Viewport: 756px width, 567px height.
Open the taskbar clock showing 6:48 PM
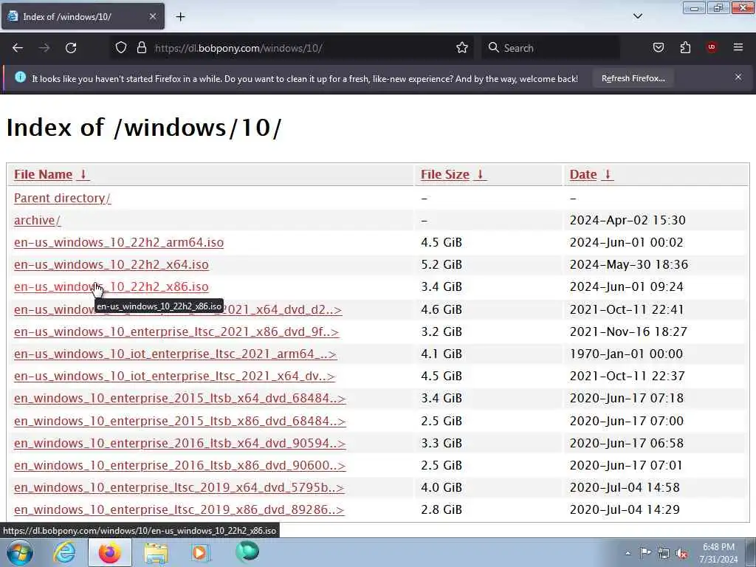[x=718, y=553]
